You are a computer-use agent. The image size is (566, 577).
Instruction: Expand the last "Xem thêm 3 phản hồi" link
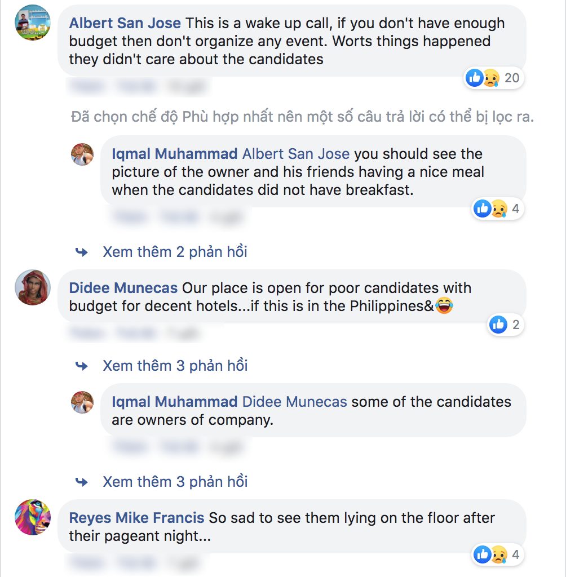click(175, 482)
